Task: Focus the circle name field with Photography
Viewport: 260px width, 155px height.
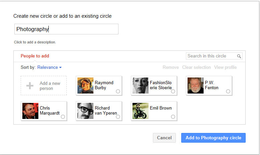Action: click(66, 29)
